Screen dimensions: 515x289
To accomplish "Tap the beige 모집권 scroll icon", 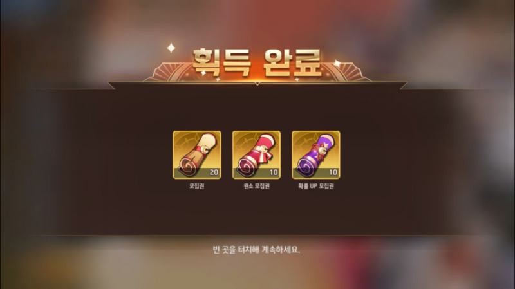I will (197, 154).
